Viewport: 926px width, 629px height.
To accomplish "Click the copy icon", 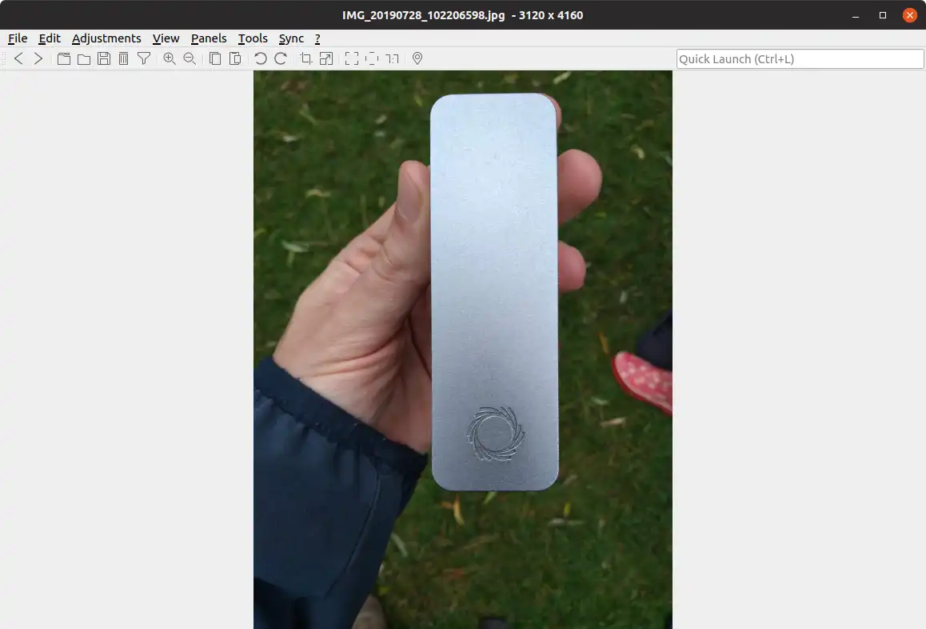I will 215,58.
